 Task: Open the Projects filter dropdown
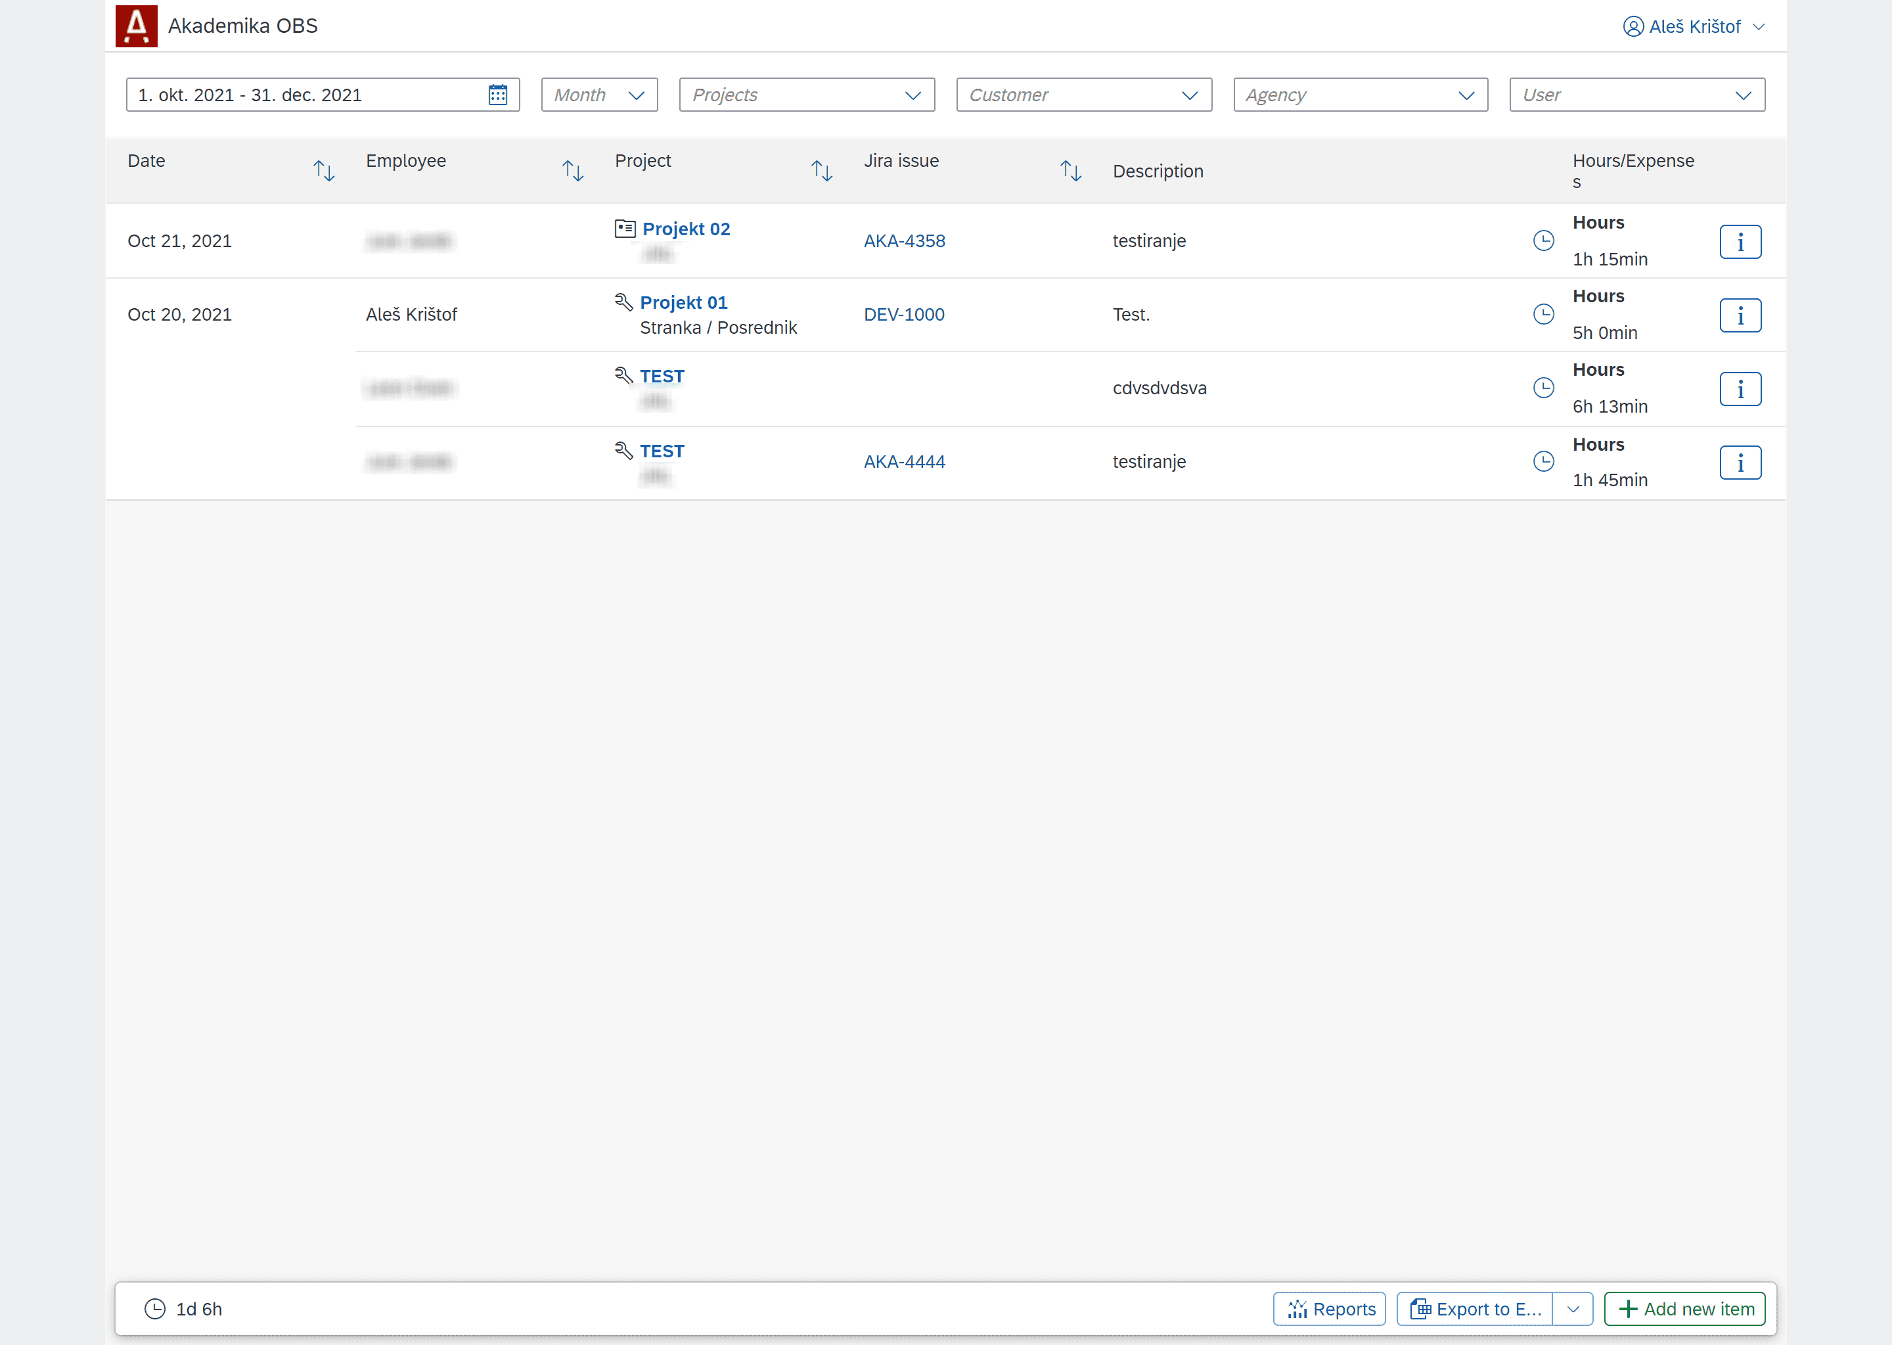tap(807, 95)
